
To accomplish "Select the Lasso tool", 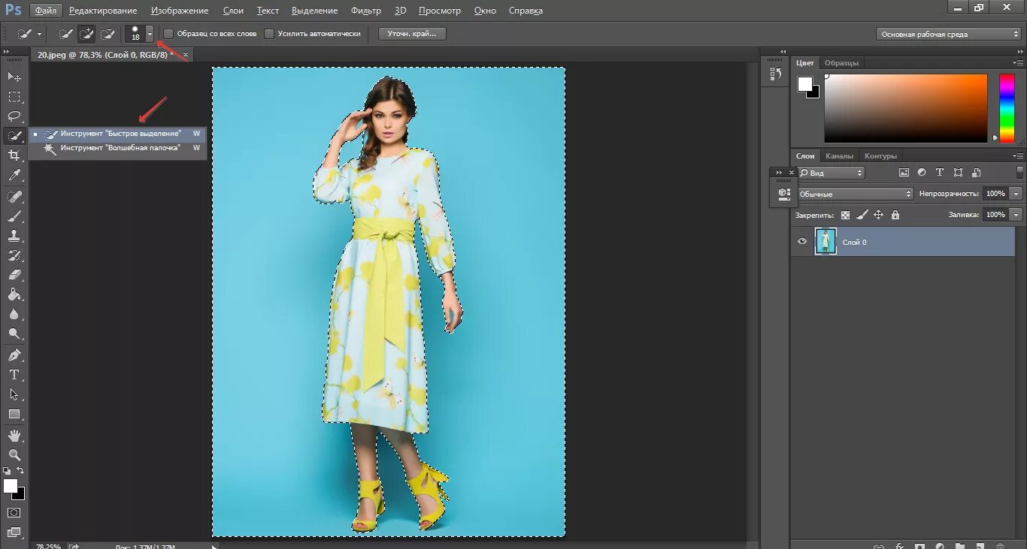I will coord(14,116).
